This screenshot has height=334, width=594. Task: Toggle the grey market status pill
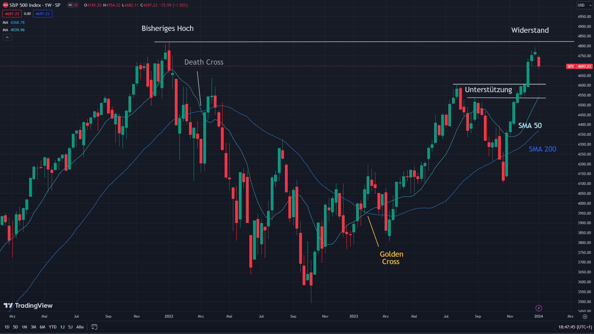pos(70,5)
